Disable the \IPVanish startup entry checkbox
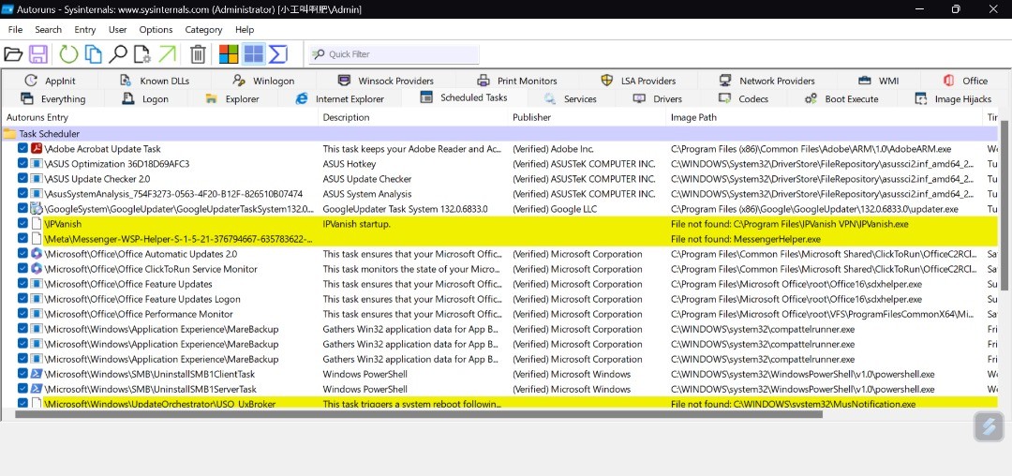 (23, 224)
